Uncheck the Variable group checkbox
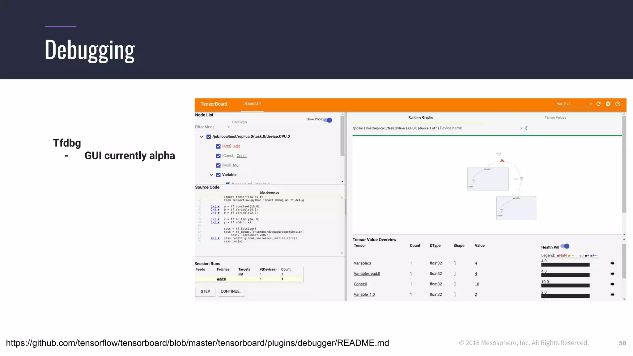Viewport: 633px width, 356px height. pos(218,175)
